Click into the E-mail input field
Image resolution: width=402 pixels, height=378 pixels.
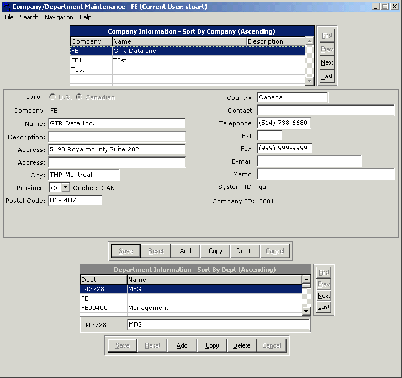point(309,161)
